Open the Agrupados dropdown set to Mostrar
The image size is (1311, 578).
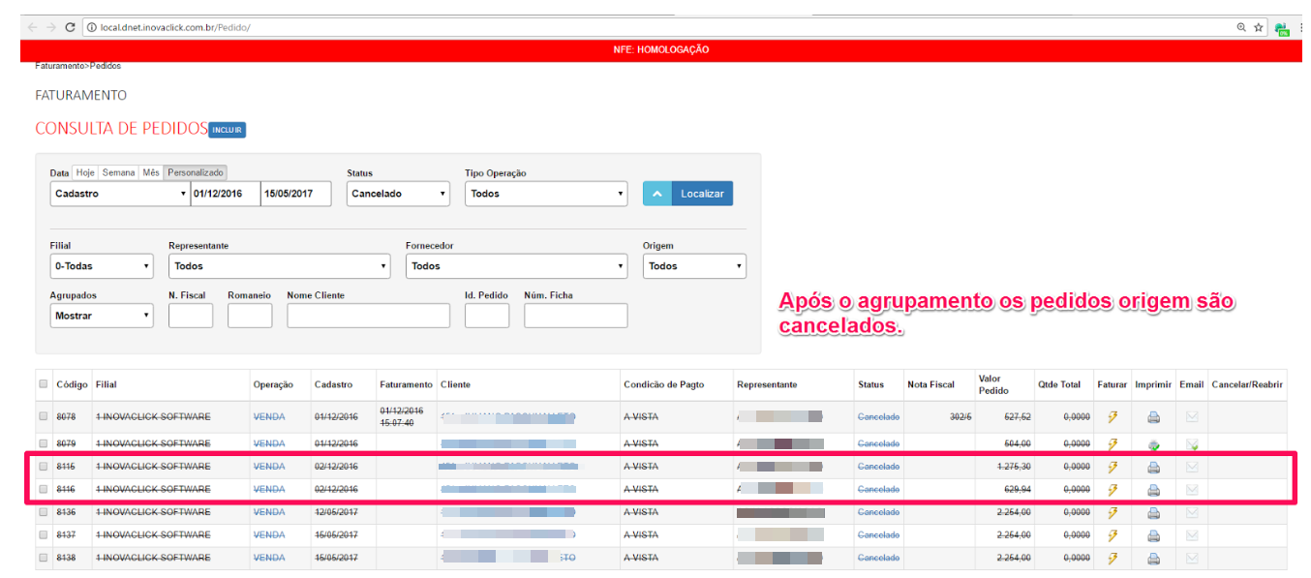(102, 316)
